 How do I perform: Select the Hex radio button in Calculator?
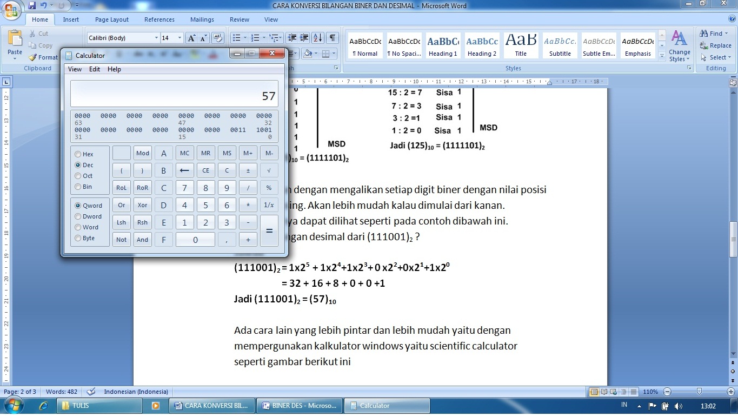click(x=78, y=154)
